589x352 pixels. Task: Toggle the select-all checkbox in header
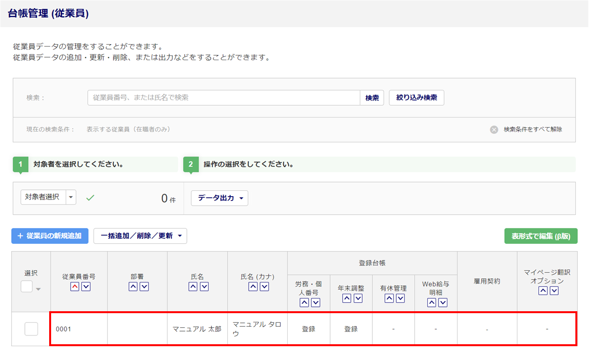pyautogui.click(x=27, y=287)
